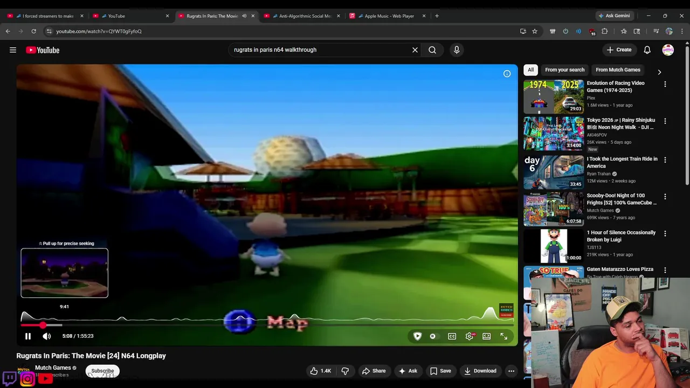
Task: Start voice search with microphone icon
Action: pos(457,50)
